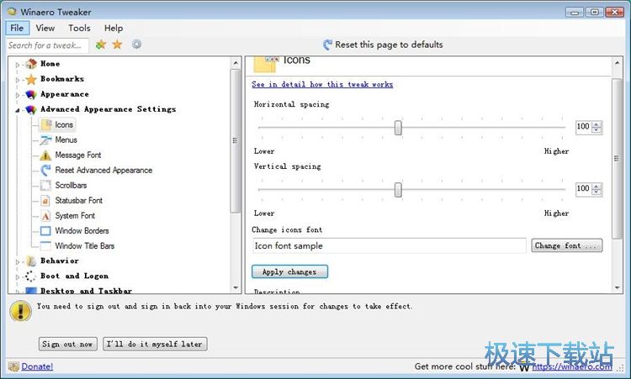Select the Menus tree item label

tap(66, 139)
